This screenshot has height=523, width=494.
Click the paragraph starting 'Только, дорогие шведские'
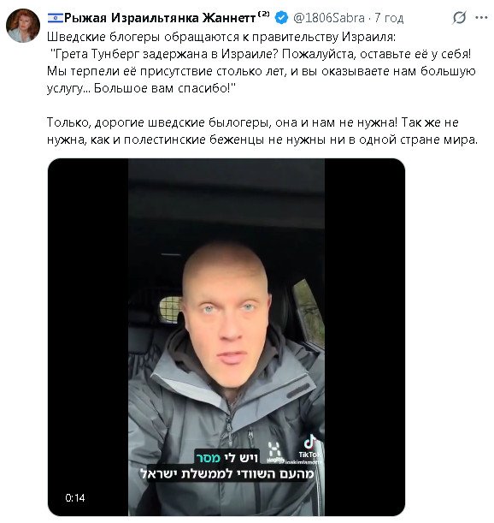(x=262, y=131)
